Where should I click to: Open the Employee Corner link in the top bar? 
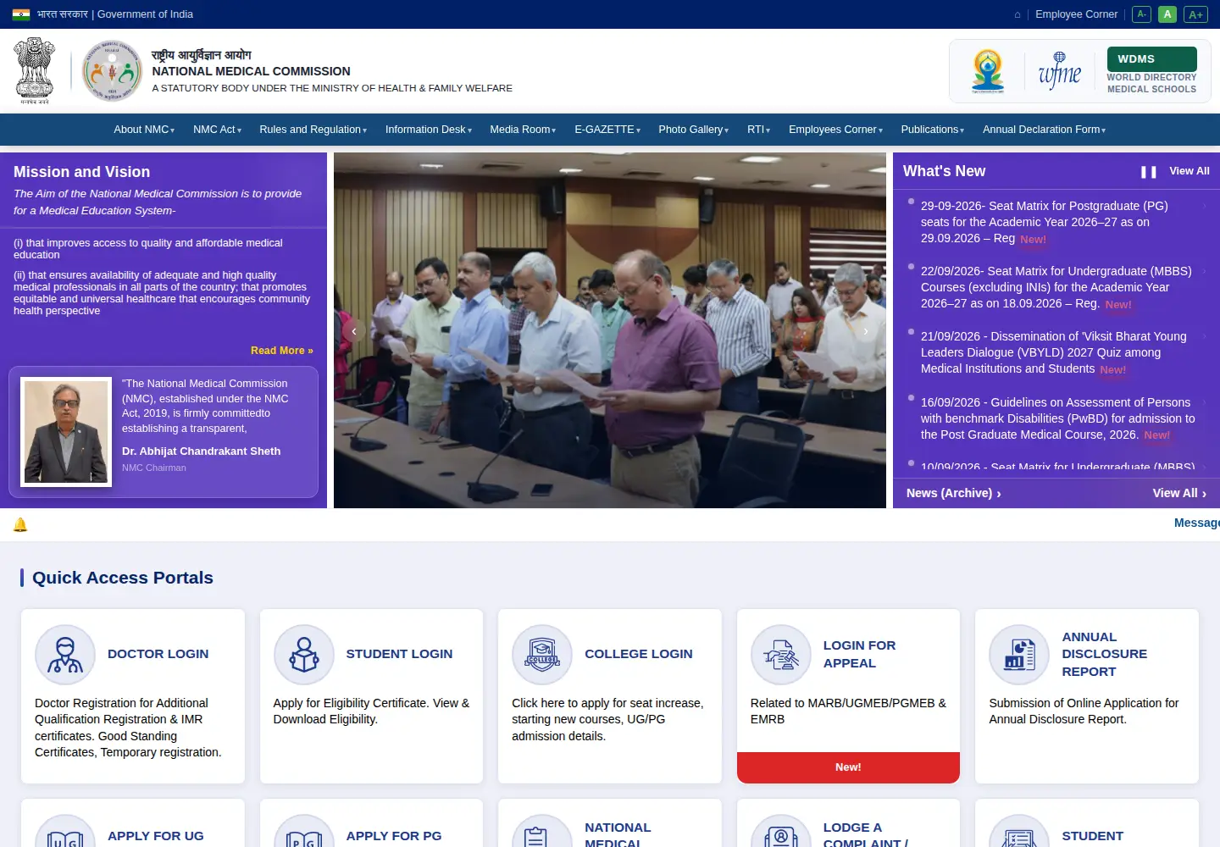pos(1076,14)
